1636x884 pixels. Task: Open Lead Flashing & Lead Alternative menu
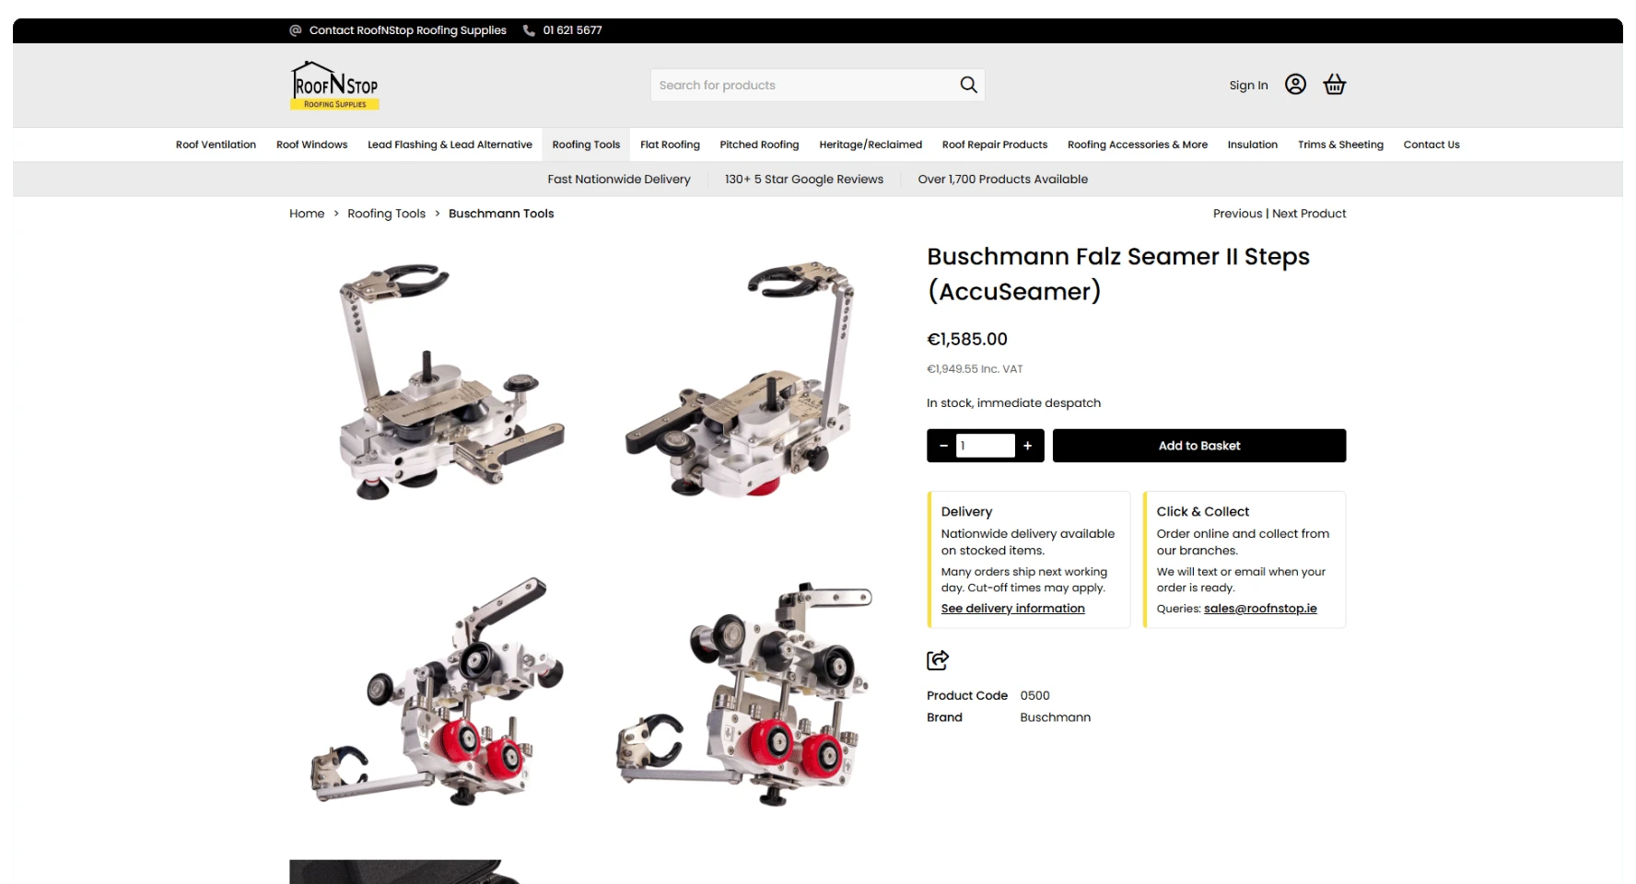(x=450, y=145)
